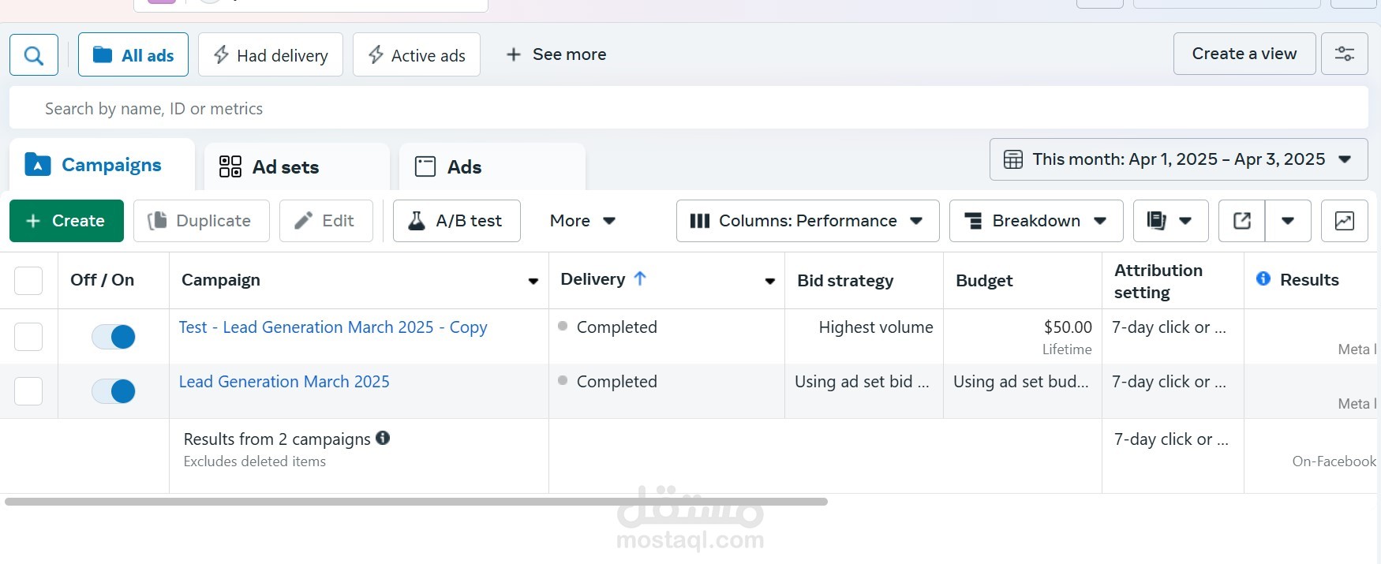The height and width of the screenshot is (564, 1381).
Task: Focus the Search by name, ID or metrics field
Action: pyautogui.click(x=689, y=108)
